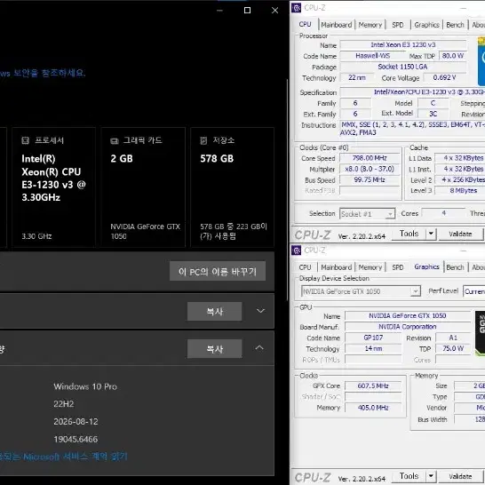Maximize the Settings window

pos(247,11)
